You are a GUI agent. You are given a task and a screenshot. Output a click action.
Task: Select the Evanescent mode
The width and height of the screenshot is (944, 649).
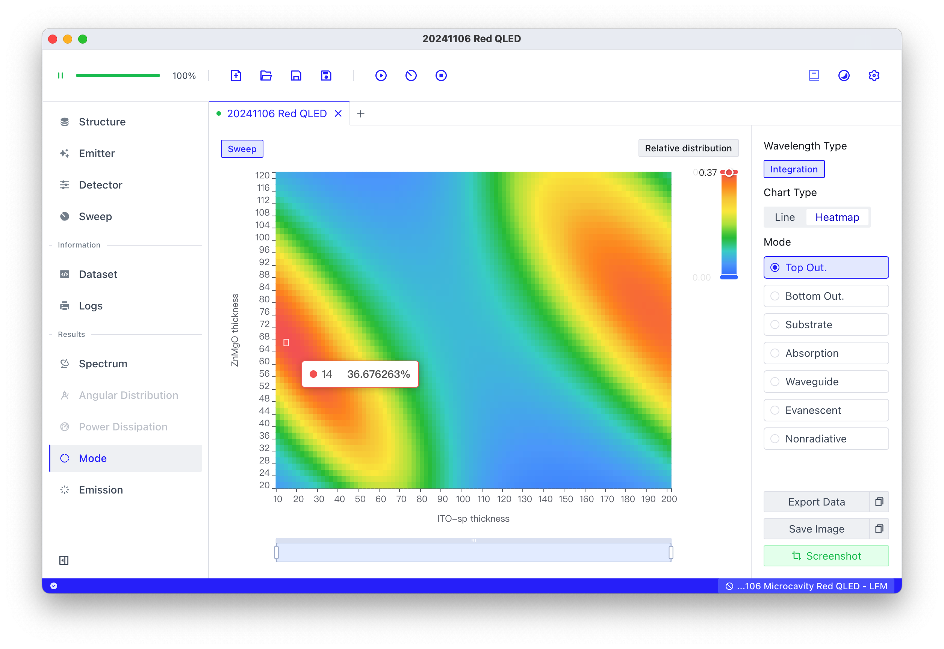[x=826, y=410]
